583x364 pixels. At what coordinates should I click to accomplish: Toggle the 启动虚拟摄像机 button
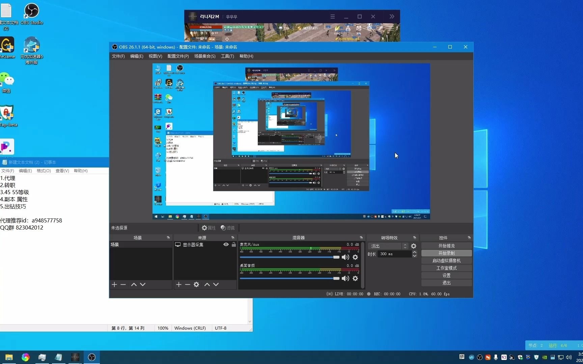[x=446, y=261]
